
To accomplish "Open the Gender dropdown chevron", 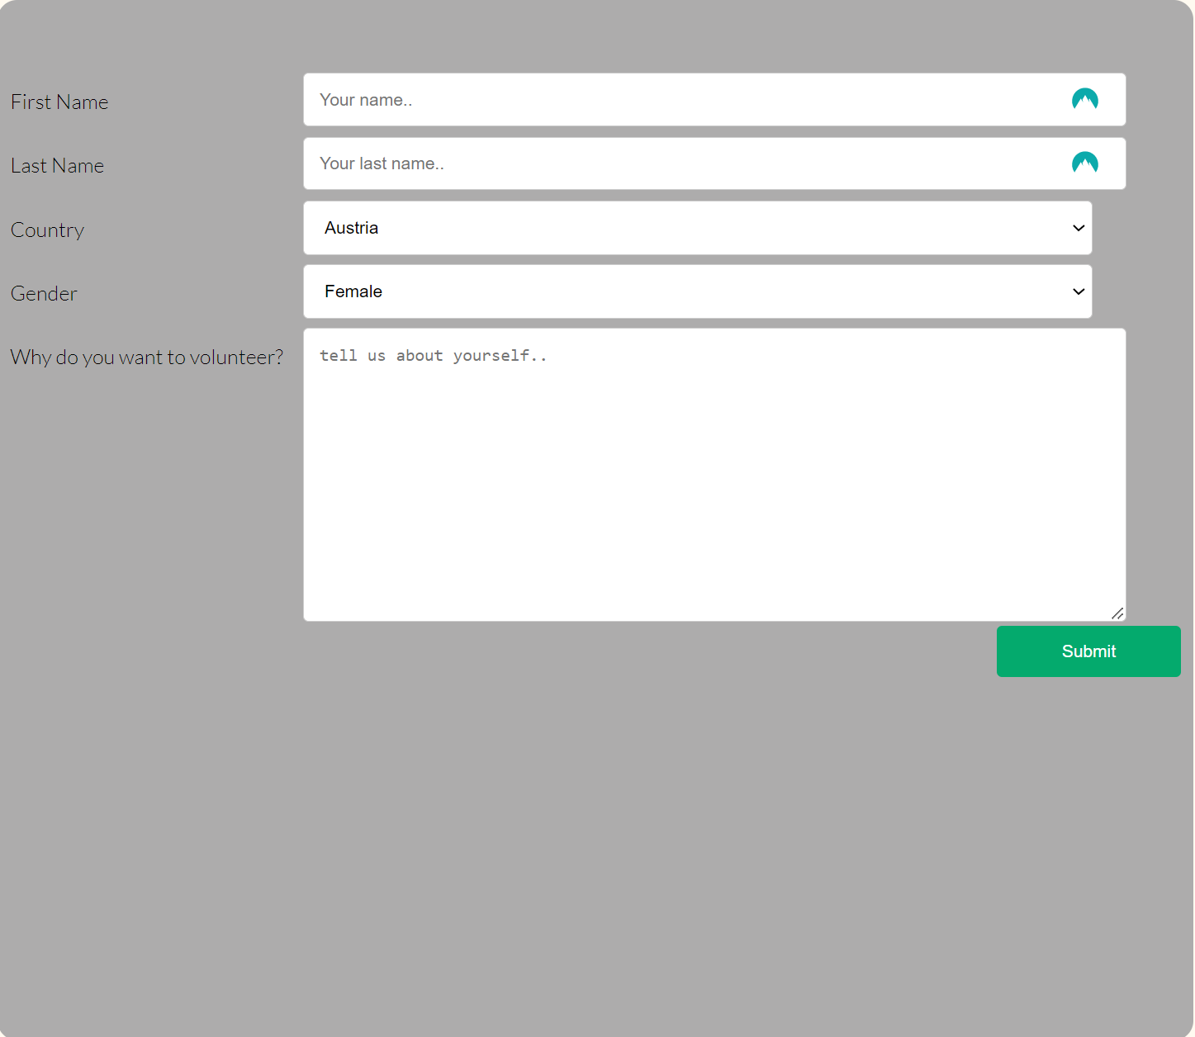I will tap(1078, 291).
